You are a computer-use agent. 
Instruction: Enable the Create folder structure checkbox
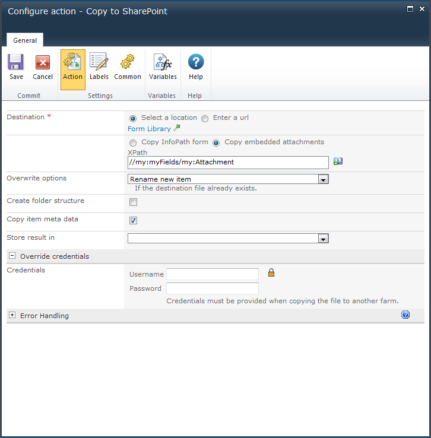(133, 202)
